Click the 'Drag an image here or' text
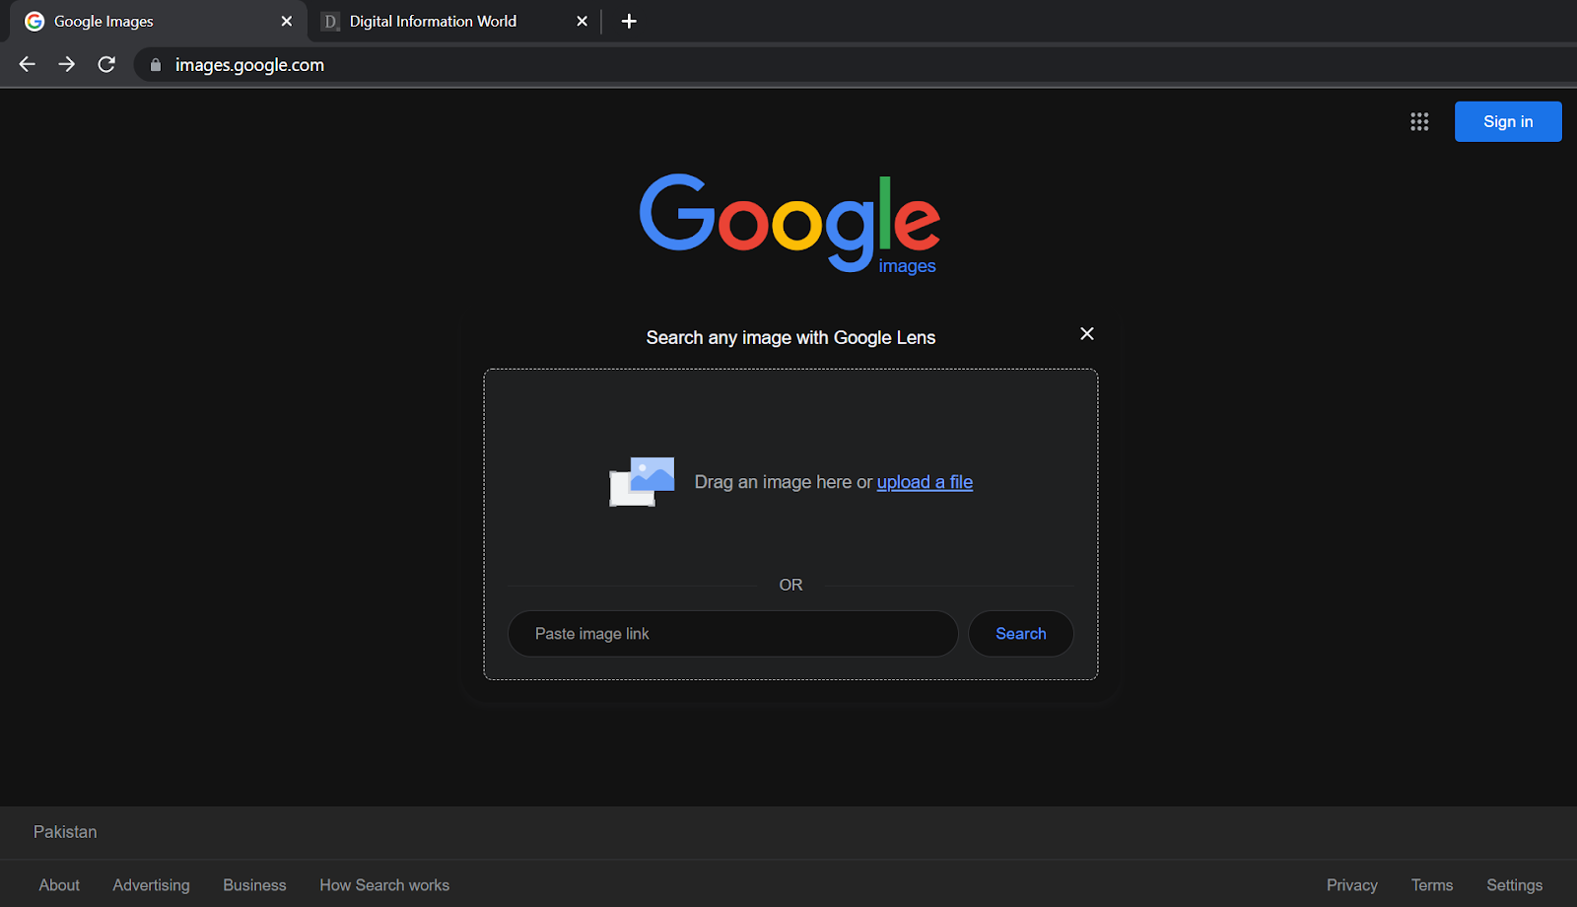 pyautogui.click(x=784, y=482)
